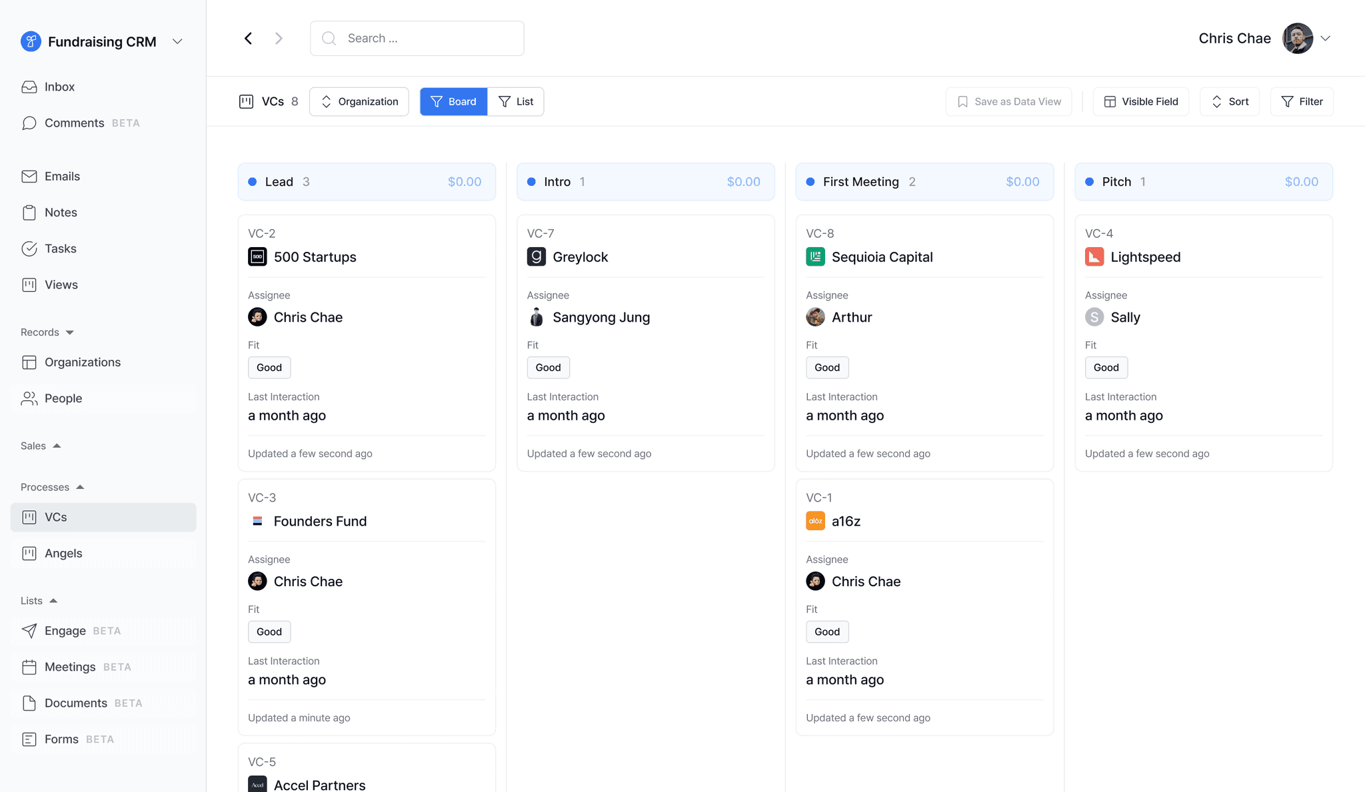Click the Fundraising CRM logo icon
The height and width of the screenshot is (792, 1365).
point(31,41)
